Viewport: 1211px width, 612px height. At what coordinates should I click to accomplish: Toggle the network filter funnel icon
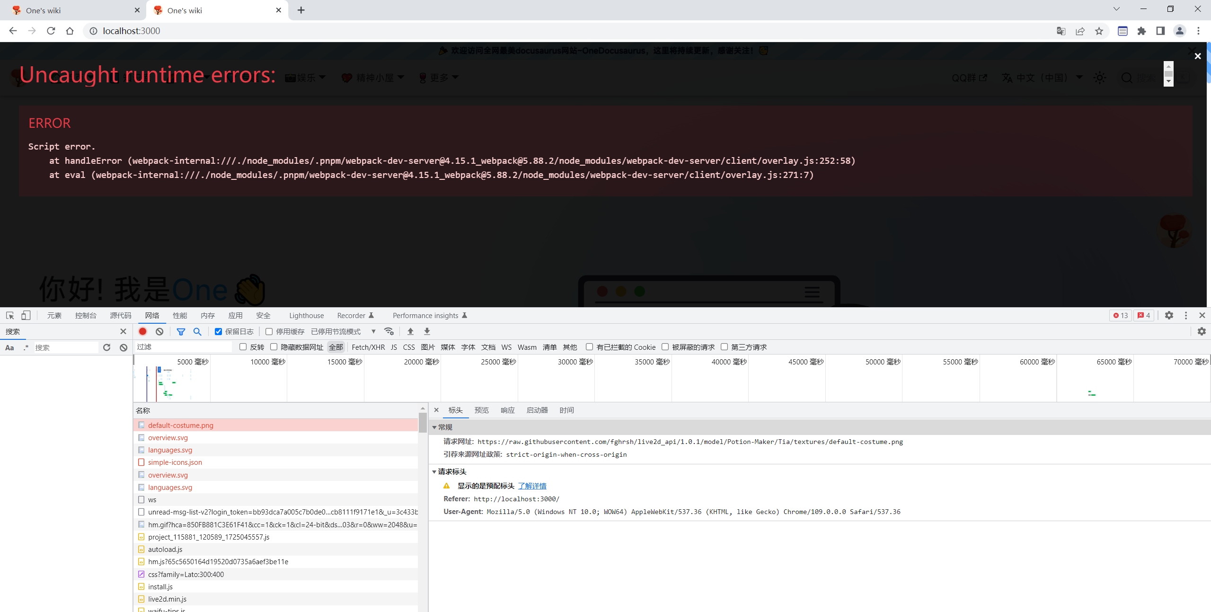[181, 331]
